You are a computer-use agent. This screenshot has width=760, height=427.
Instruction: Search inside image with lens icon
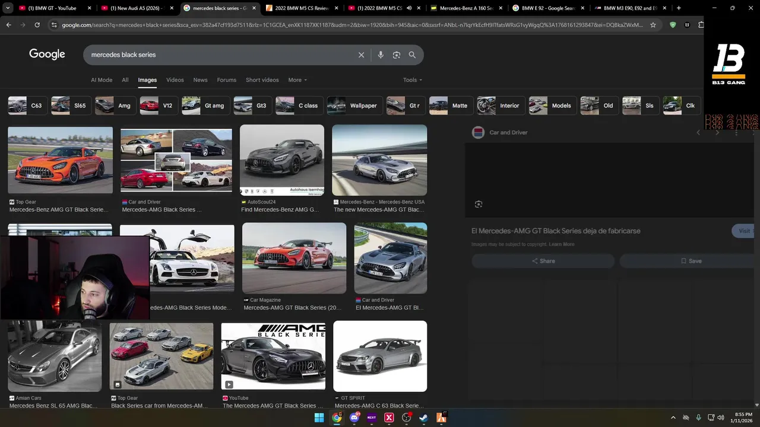(x=479, y=204)
